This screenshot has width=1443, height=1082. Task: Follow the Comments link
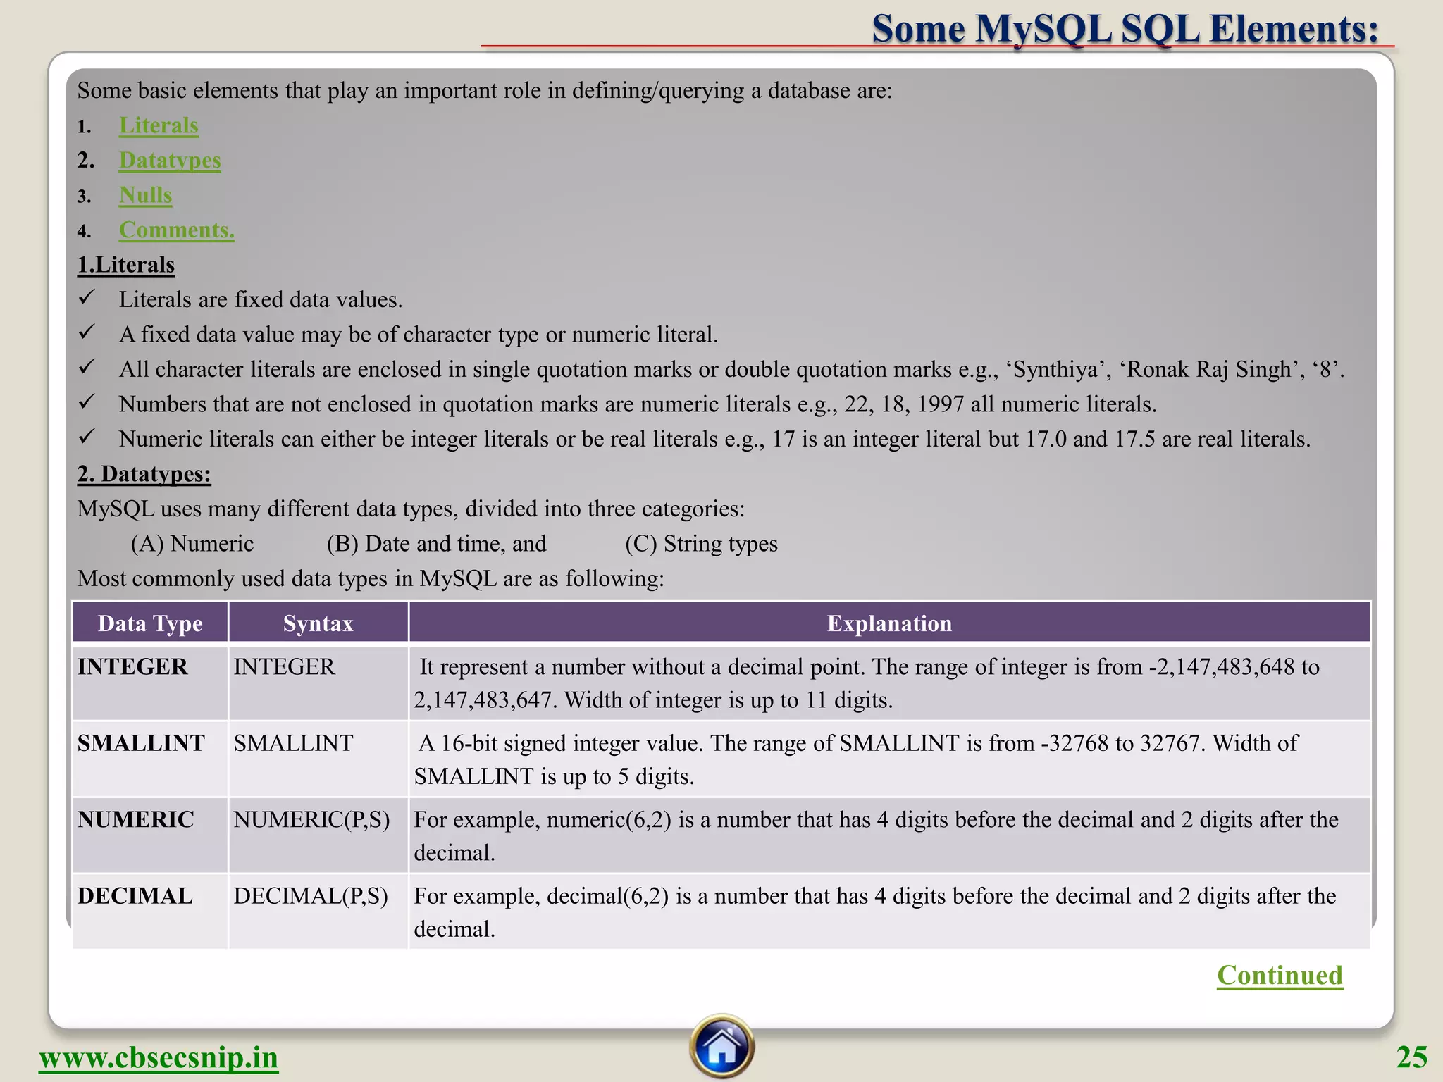(x=176, y=230)
